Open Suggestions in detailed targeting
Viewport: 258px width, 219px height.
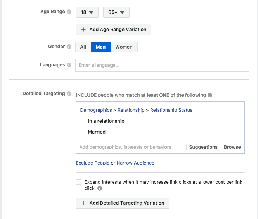203,147
